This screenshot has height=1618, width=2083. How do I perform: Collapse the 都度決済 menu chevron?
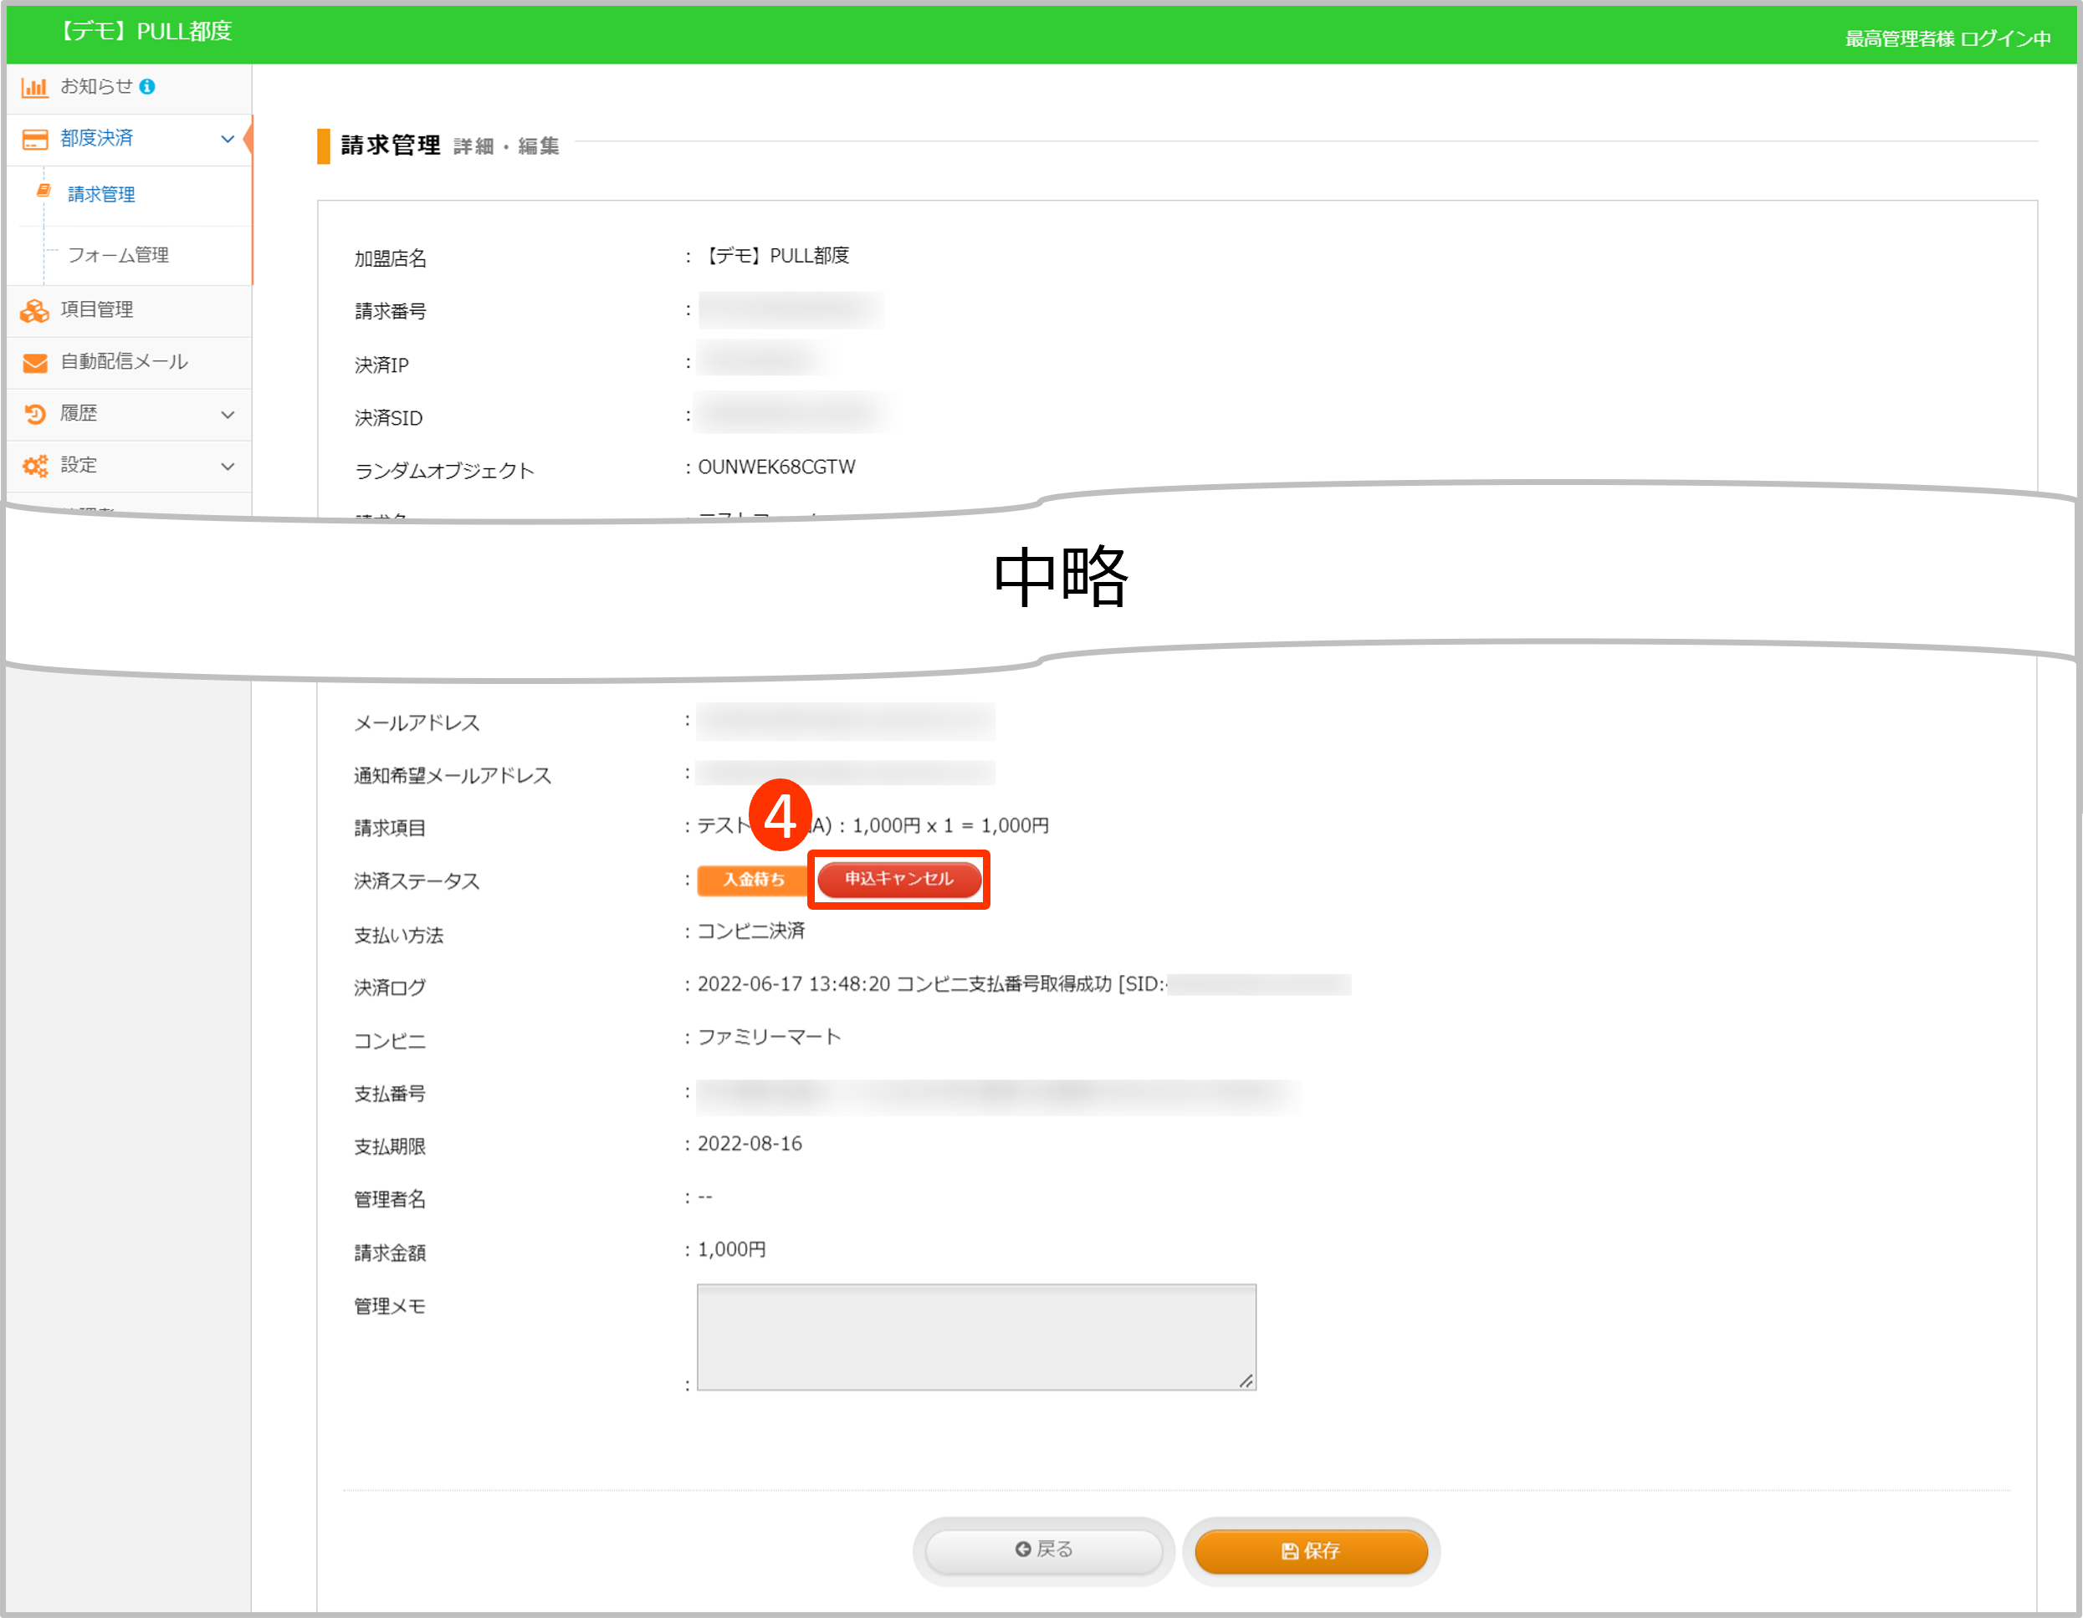tap(227, 139)
